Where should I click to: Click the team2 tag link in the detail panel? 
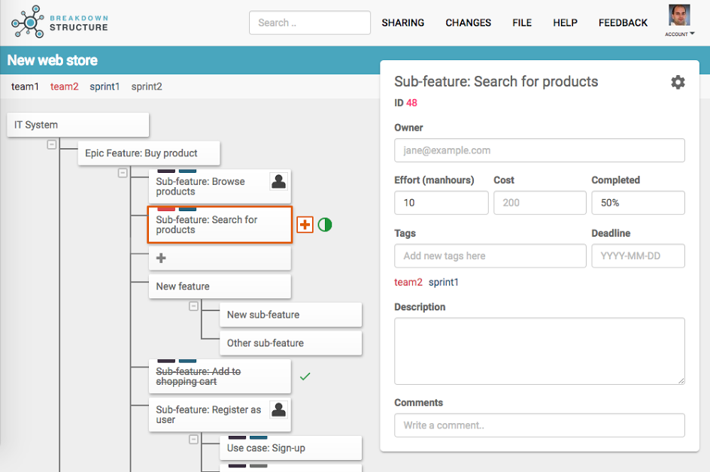click(x=408, y=282)
